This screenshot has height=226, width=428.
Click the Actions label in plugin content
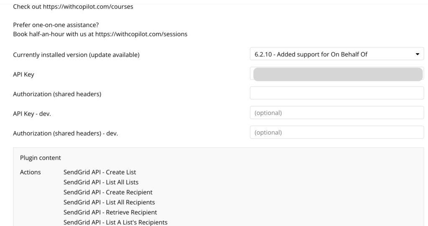point(31,172)
